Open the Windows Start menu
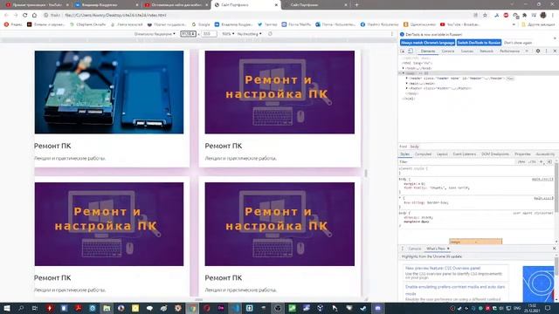Screen dimensions: 559x314 7,308
